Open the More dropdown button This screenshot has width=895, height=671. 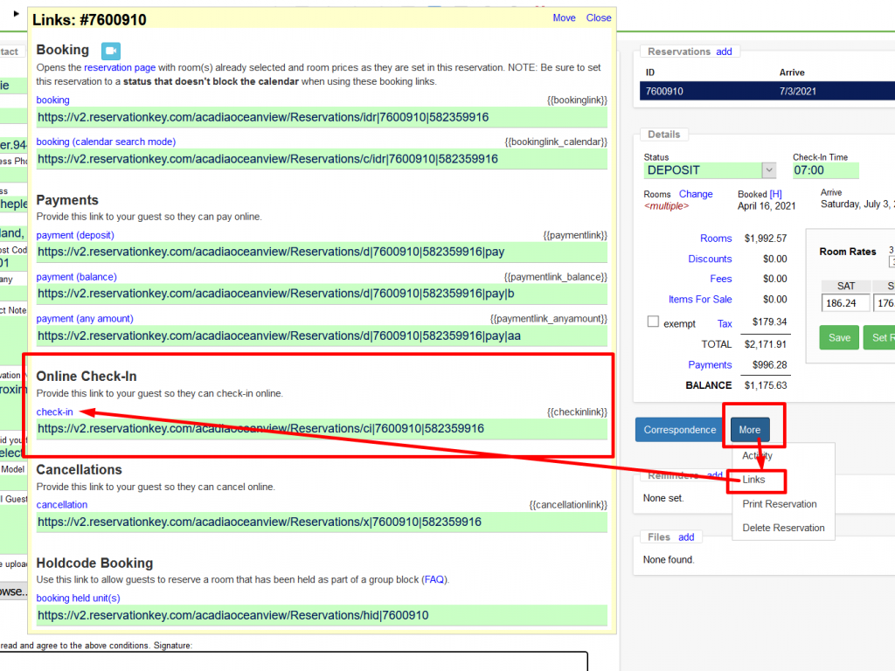click(749, 430)
